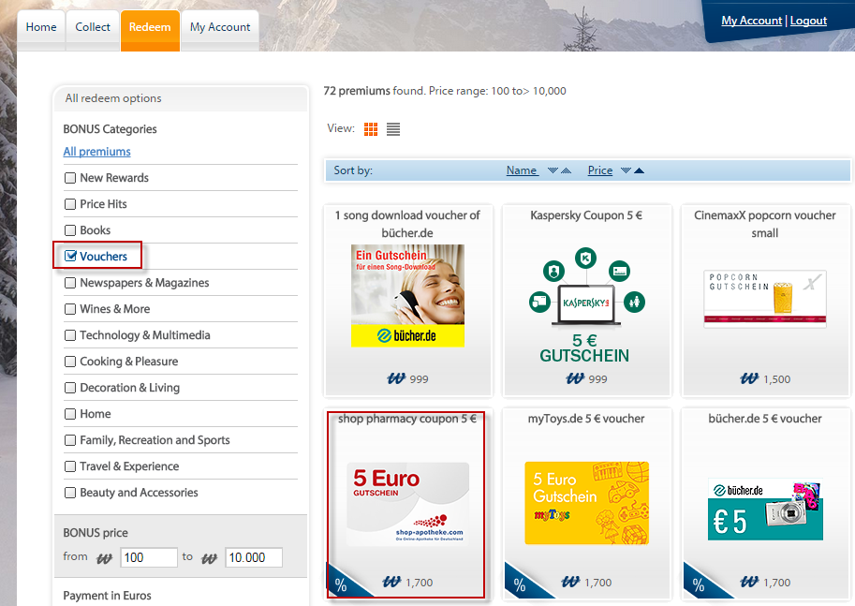Click title 'CinemaxX popcorn voucher small'
Image resolution: width=855 pixels, height=606 pixels.
coord(764,224)
